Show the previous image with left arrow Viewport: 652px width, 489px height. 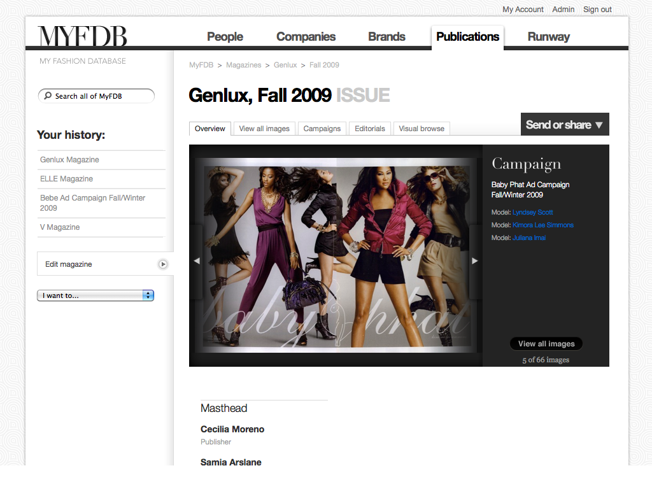pos(196,260)
